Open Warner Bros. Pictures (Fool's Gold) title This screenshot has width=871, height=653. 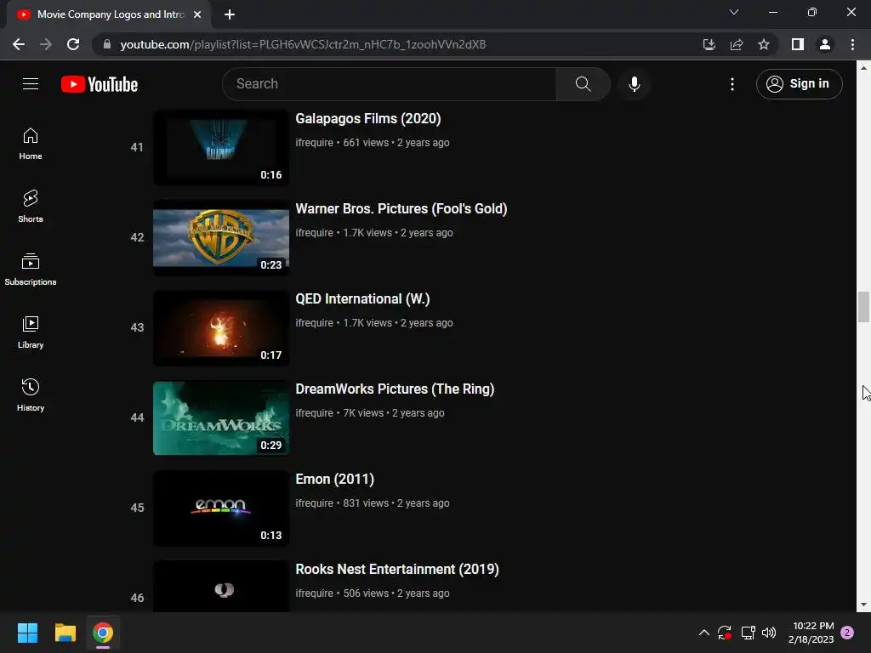pos(401,209)
